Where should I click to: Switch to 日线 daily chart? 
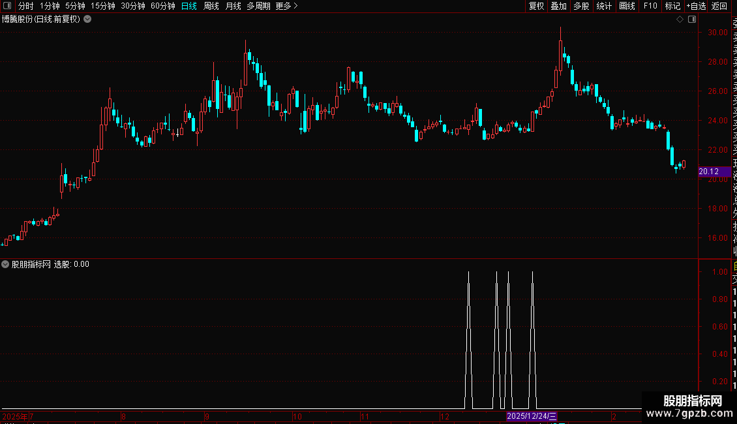click(189, 6)
